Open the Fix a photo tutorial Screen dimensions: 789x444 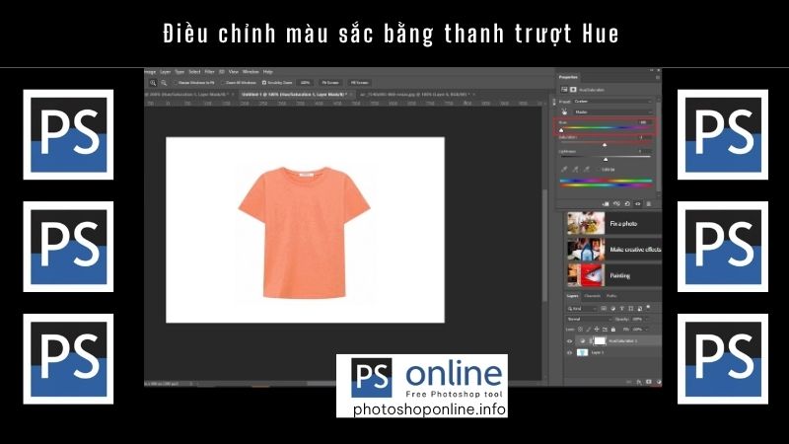point(613,224)
